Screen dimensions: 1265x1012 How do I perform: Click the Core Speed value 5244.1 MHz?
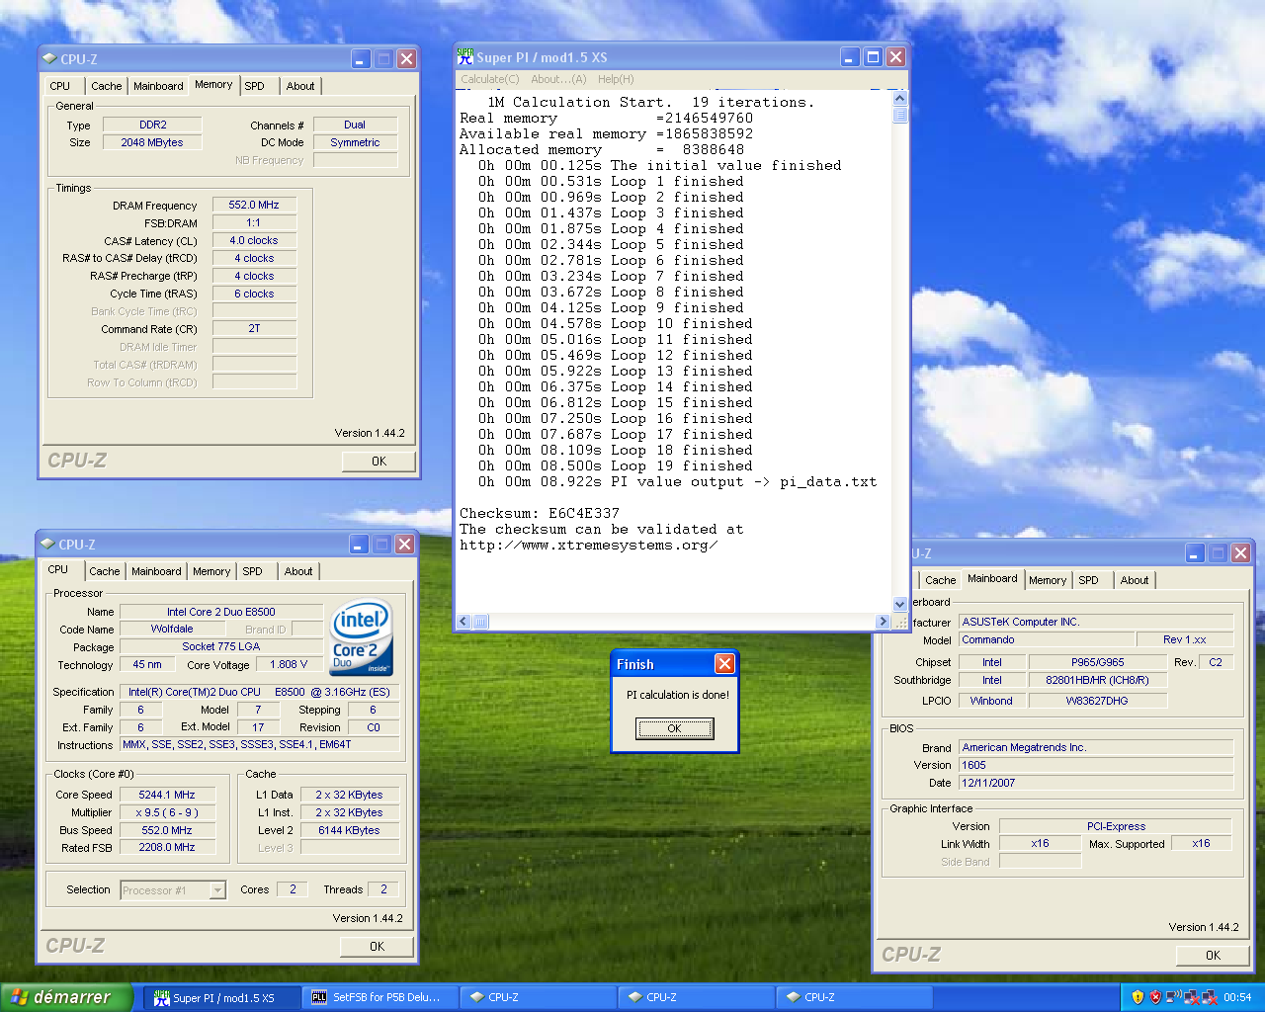coord(167,795)
